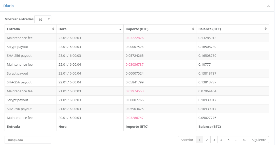The width and height of the screenshot is (275, 145).
Task: Select amount 0.03286747
Action: pos(135,118)
